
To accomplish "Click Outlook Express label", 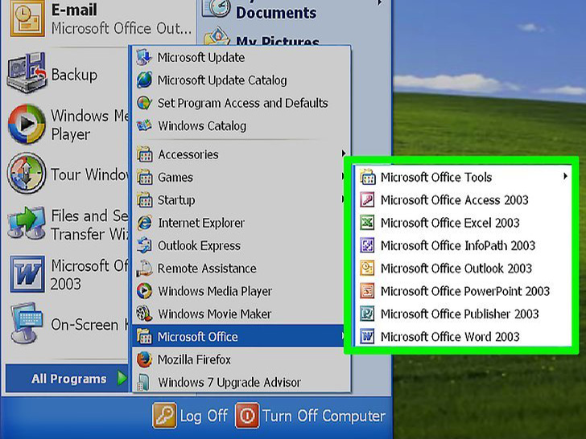I will 199,246.
